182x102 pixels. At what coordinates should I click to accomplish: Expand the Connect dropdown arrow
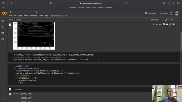160,20
